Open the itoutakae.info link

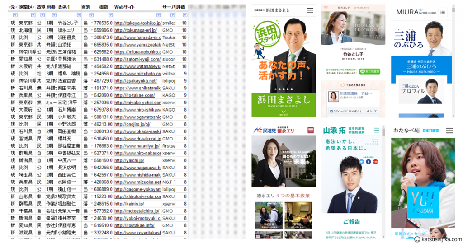coord(134,225)
